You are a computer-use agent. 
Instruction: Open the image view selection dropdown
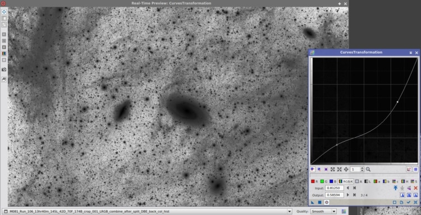(290, 211)
